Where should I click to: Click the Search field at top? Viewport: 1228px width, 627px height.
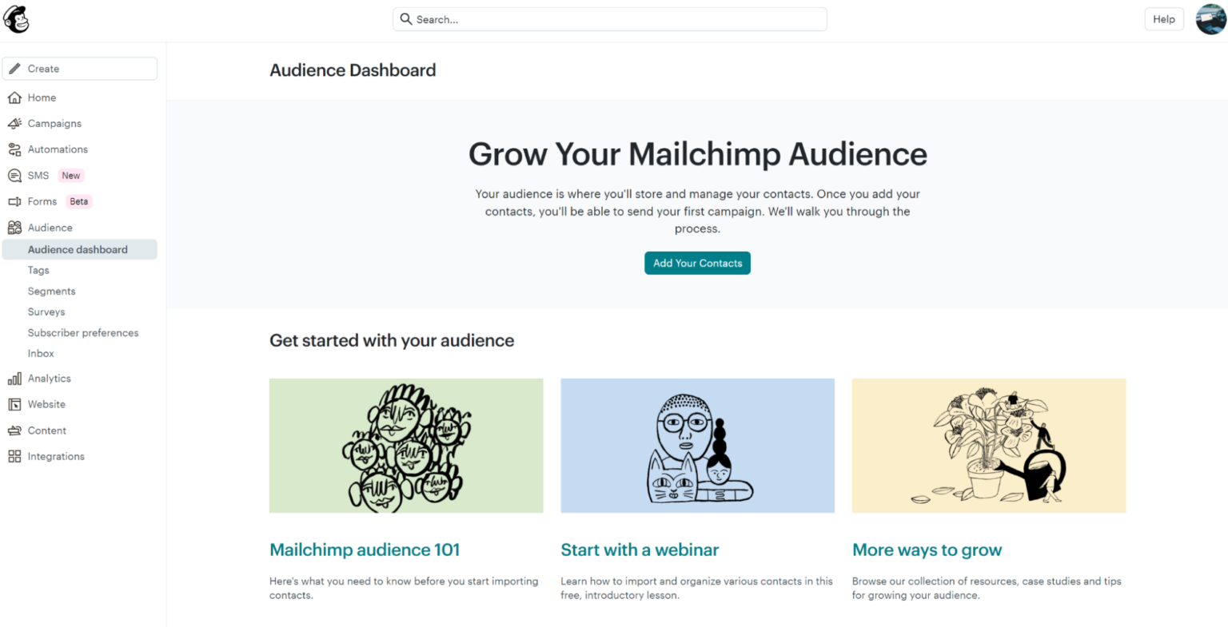[609, 18]
